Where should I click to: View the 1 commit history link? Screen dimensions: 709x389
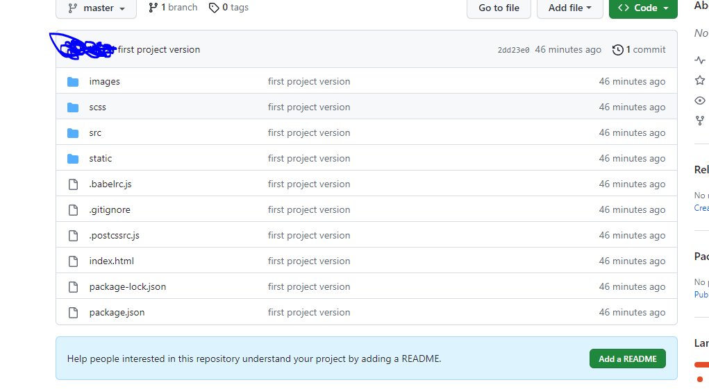coord(639,50)
